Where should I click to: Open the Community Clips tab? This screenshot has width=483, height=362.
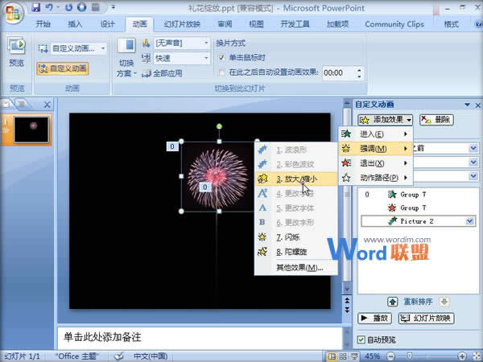click(x=394, y=24)
